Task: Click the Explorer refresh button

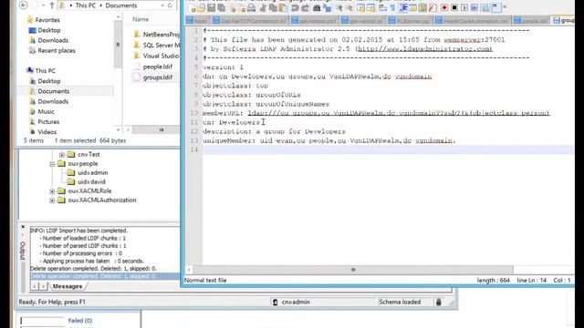Action: click(x=171, y=5)
